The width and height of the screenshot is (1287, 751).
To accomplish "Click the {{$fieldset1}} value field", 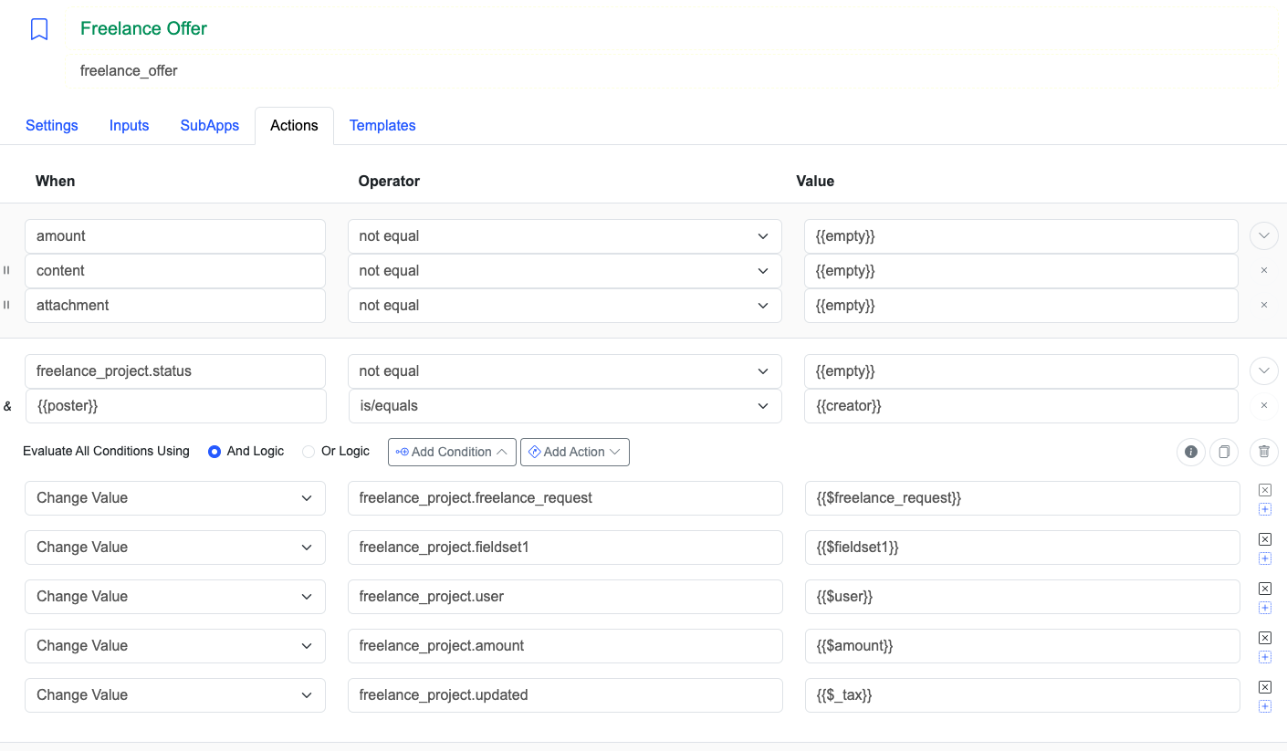I will coord(1022,548).
